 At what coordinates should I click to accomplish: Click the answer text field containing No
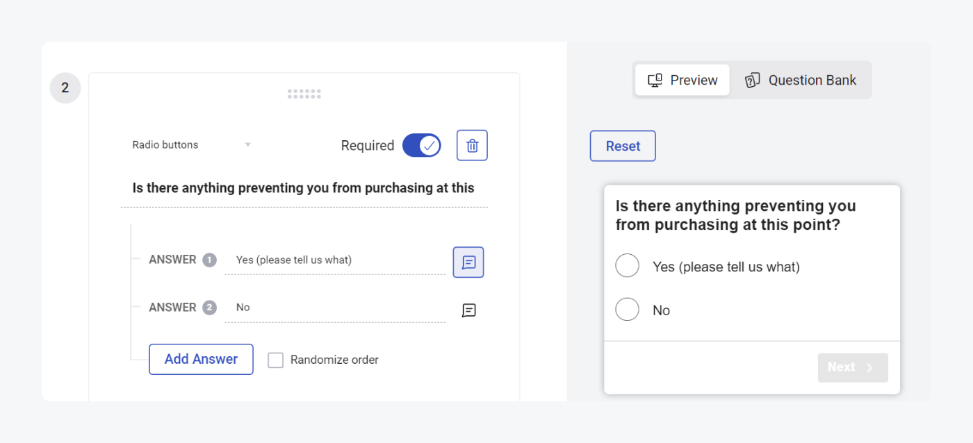[334, 307]
